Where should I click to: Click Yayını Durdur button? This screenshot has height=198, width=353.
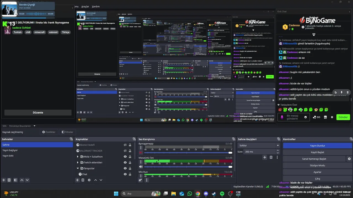pos(317,146)
